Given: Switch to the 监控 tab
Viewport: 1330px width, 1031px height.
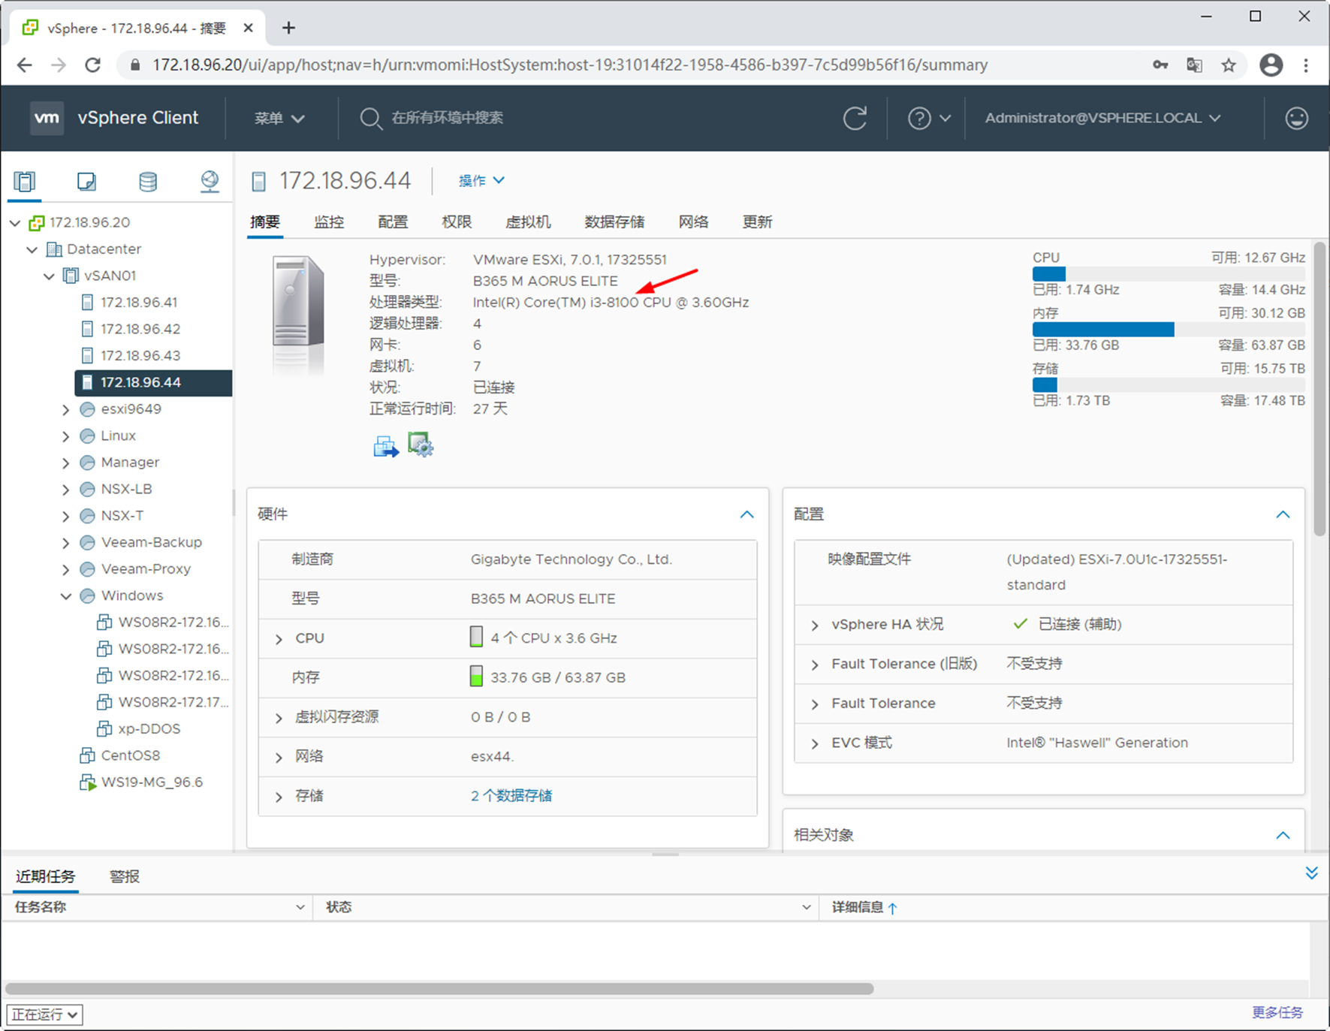Looking at the screenshot, I should pyautogui.click(x=329, y=222).
